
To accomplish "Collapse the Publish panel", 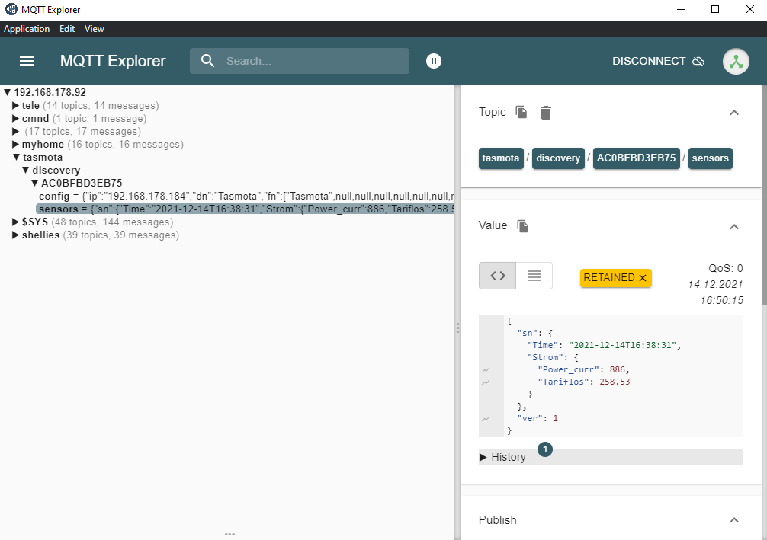I will click(733, 520).
